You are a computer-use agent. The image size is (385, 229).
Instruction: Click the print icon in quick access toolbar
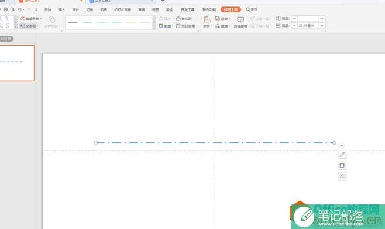click(5, 9)
